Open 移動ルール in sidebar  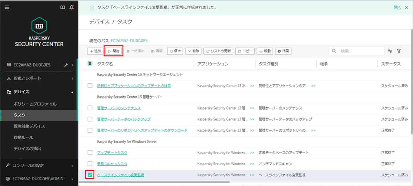point(23,138)
